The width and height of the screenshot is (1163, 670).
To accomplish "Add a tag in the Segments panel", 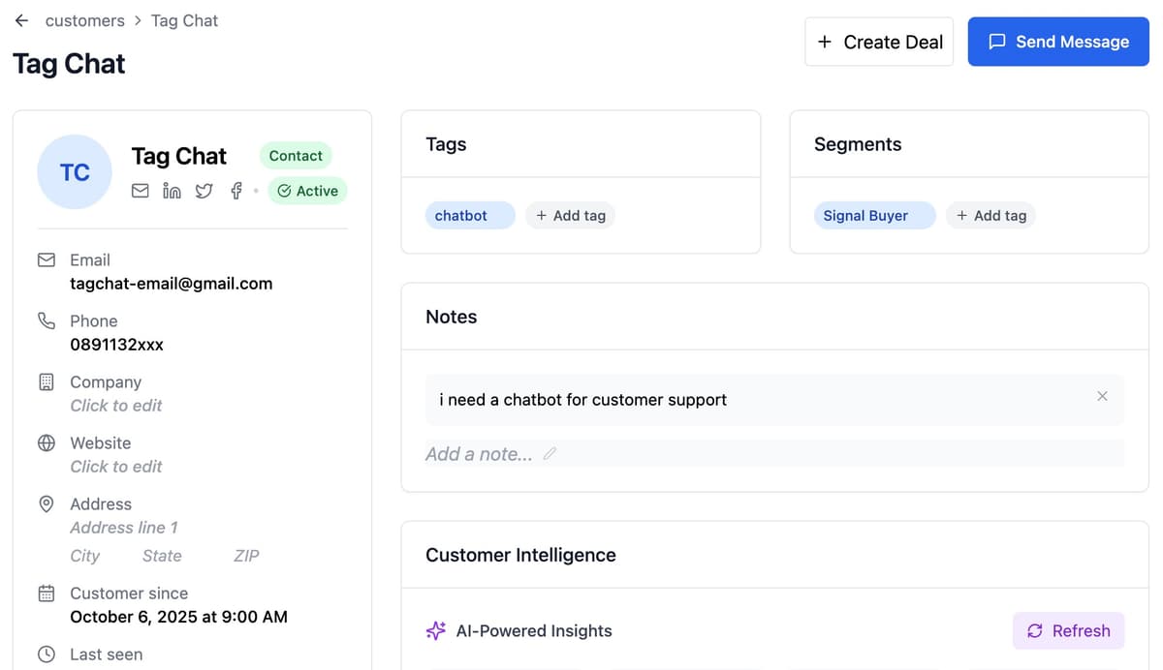I will [x=990, y=216].
